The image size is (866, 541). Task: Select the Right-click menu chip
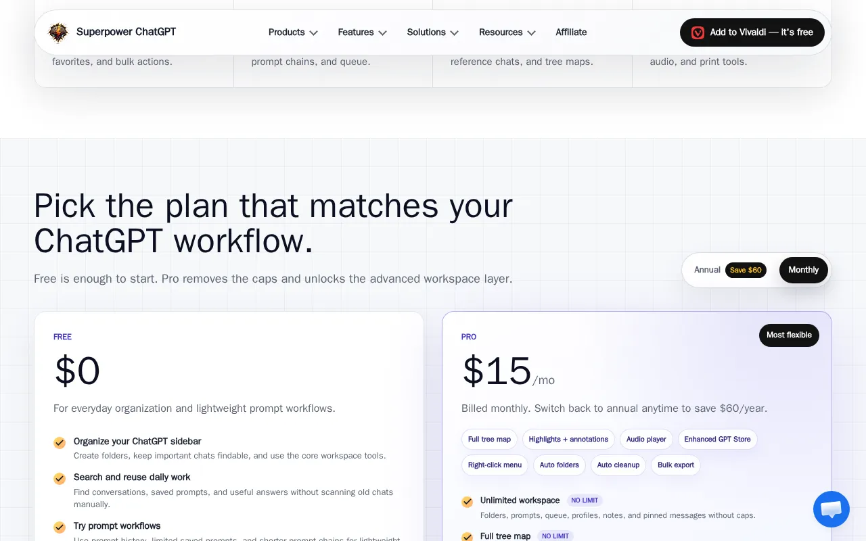click(x=495, y=465)
